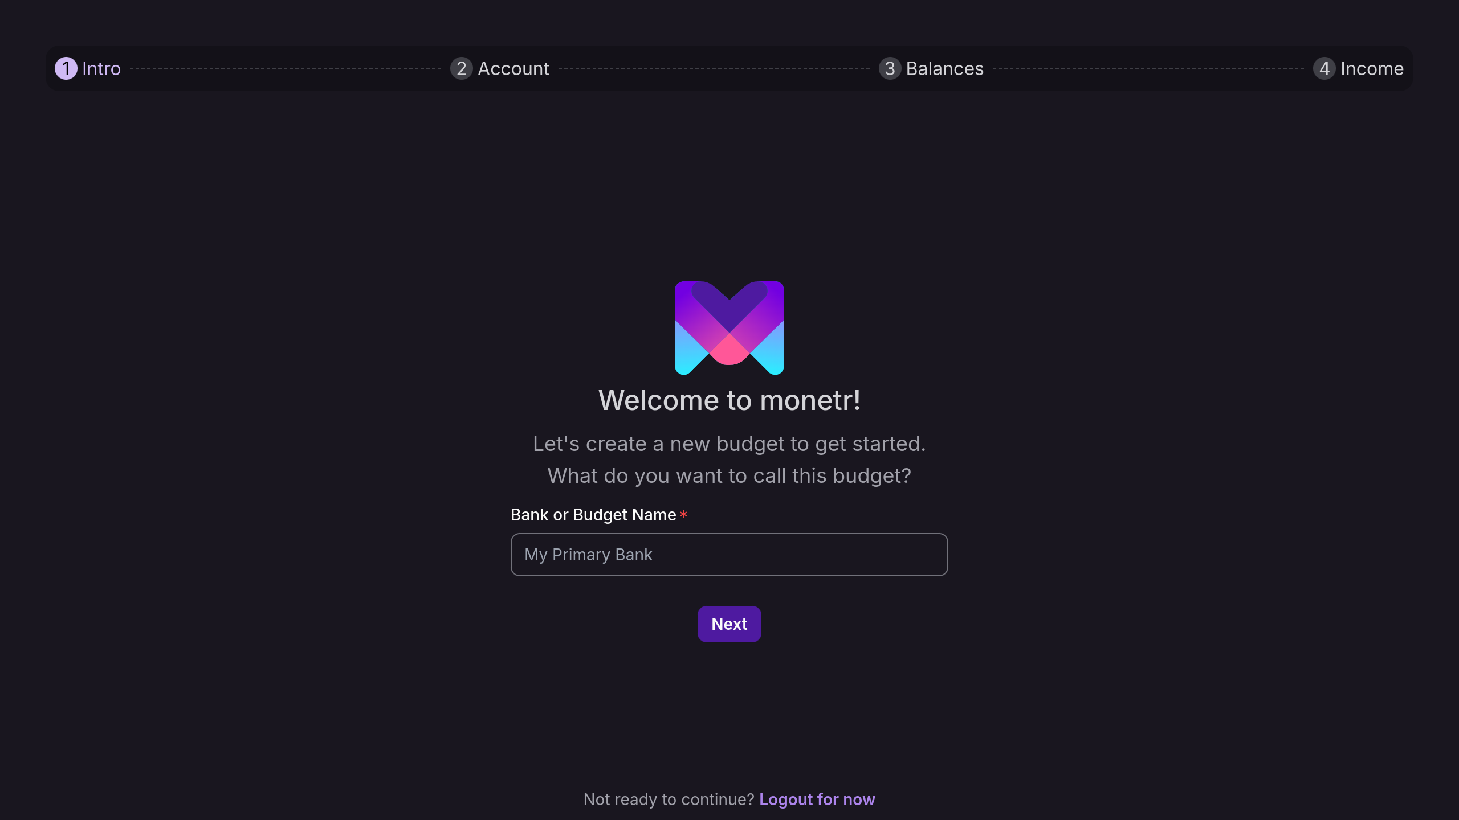
Task: Focus the Bank or Budget Name field
Action: point(729,555)
